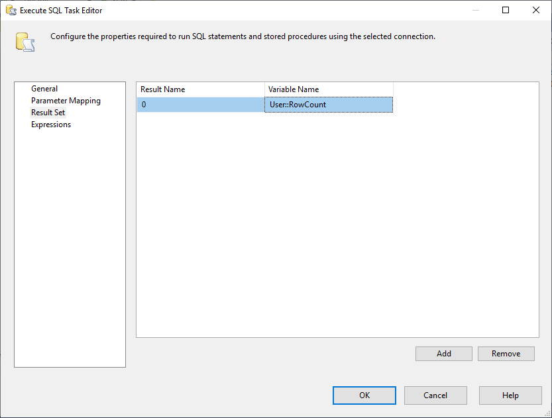Open Help for this editor
Image resolution: width=552 pixels, height=418 pixels.
[510, 395]
